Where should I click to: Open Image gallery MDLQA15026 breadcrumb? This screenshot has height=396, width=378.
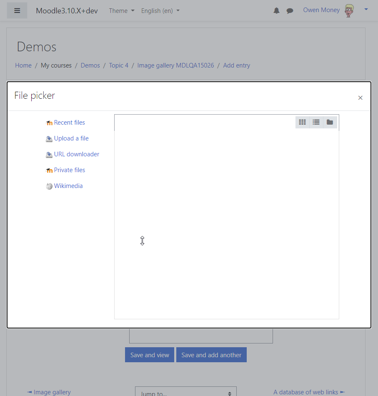coord(175,65)
